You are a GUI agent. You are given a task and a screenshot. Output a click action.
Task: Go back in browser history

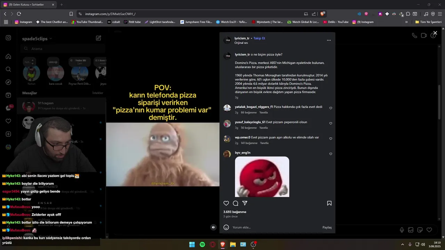5,14
